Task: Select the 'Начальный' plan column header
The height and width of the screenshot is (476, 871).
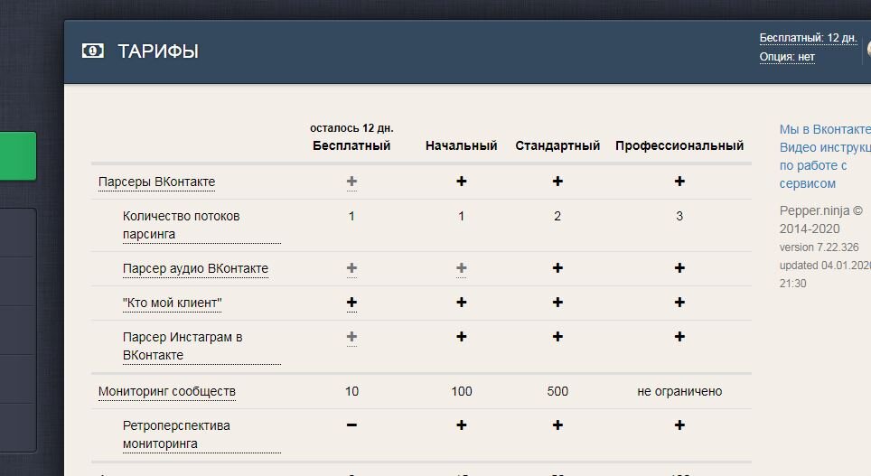Action: click(x=461, y=145)
